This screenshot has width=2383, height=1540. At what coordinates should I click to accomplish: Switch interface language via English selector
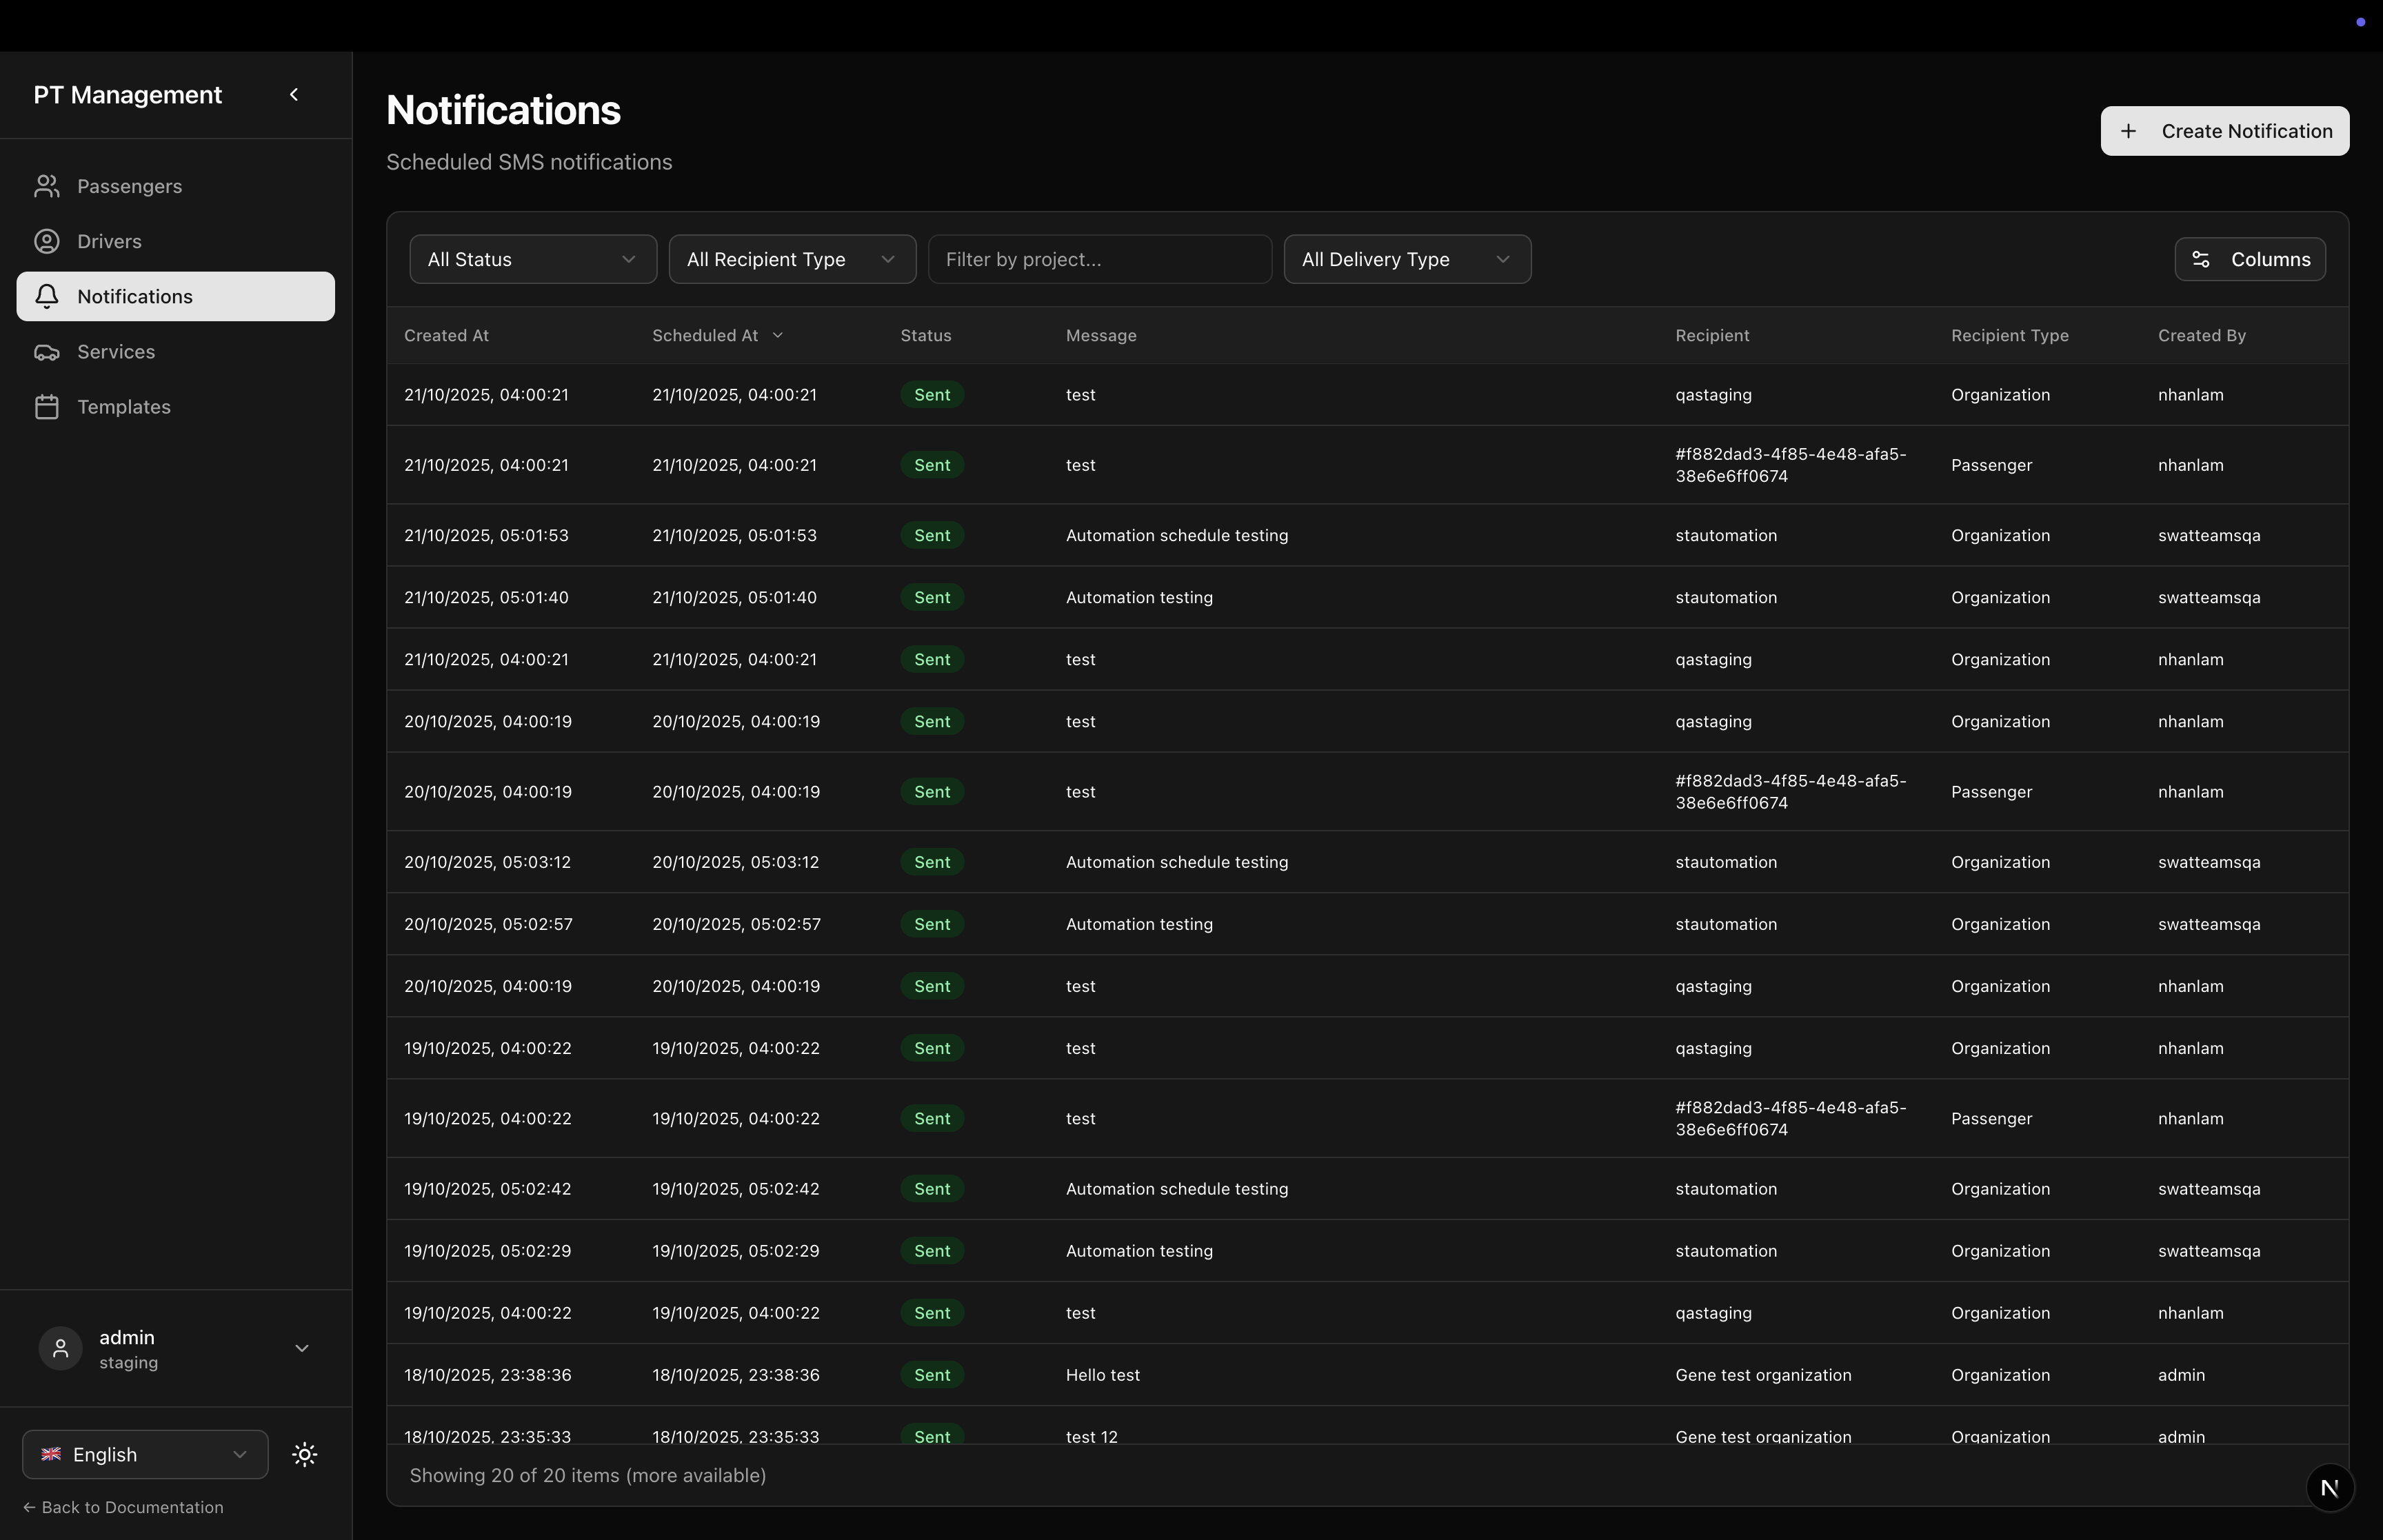tap(144, 1454)
